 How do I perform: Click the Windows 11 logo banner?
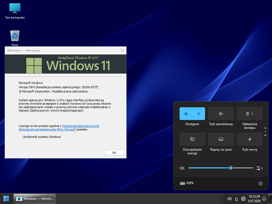[x=66, y=64]
